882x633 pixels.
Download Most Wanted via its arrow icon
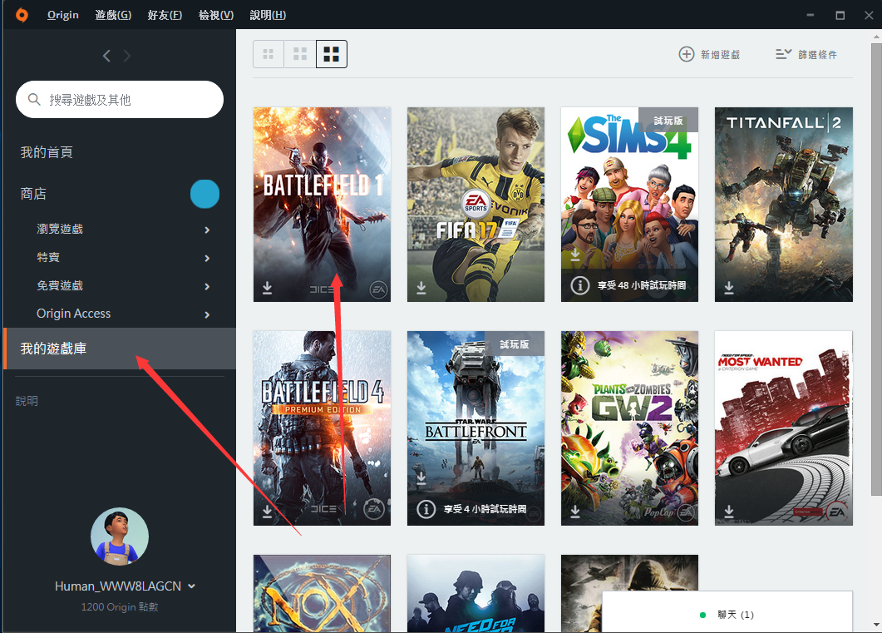[x=729, y=511]
